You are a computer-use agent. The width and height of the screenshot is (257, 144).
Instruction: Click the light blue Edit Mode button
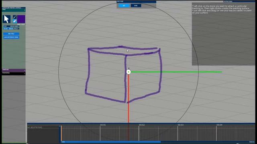(124, 6)
